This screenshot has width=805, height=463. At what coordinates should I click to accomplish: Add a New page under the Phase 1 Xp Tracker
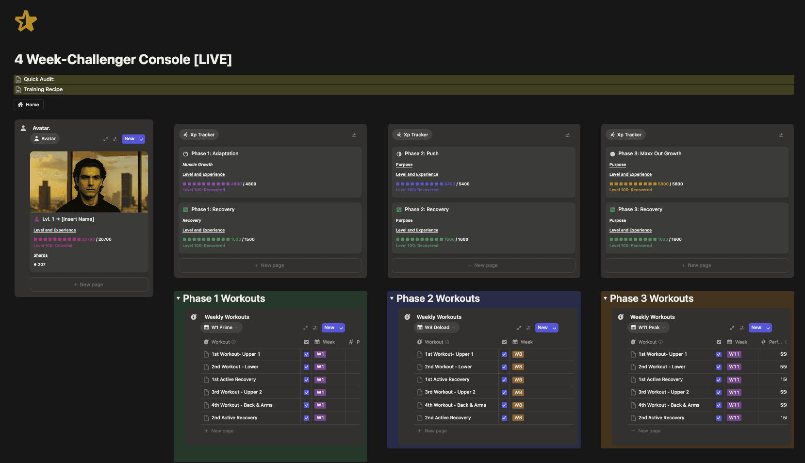point(270,265)
